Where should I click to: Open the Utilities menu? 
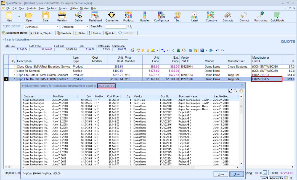click(74, 8)
